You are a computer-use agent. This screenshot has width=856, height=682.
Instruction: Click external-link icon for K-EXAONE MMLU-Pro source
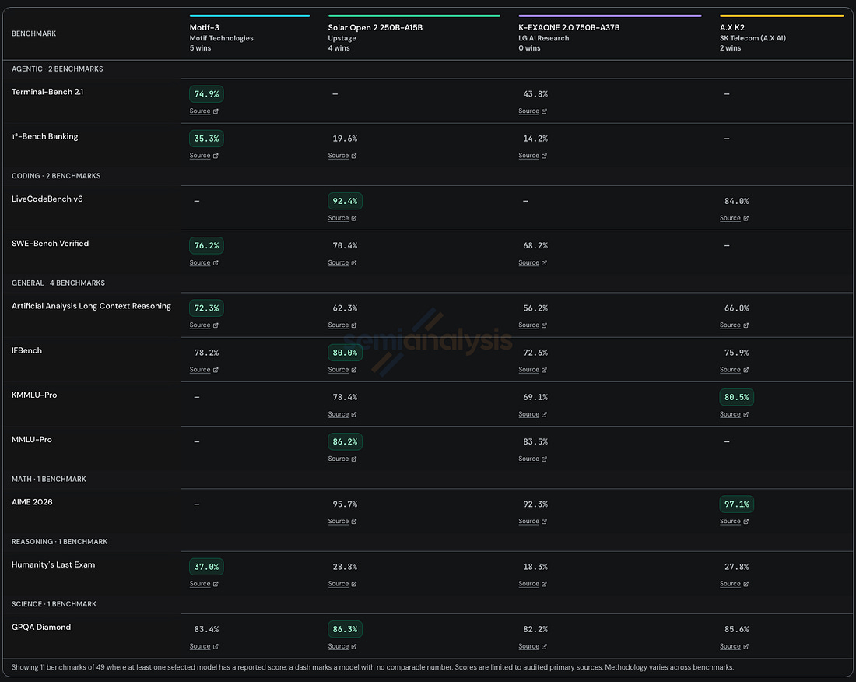coord(544,459)
